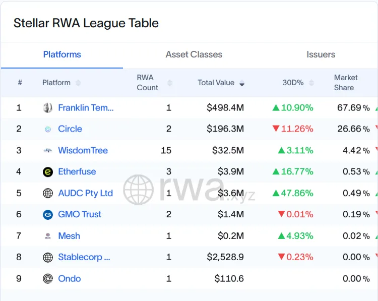Click the AUDC Pty Ltd globe icon

tap(48, 193)
